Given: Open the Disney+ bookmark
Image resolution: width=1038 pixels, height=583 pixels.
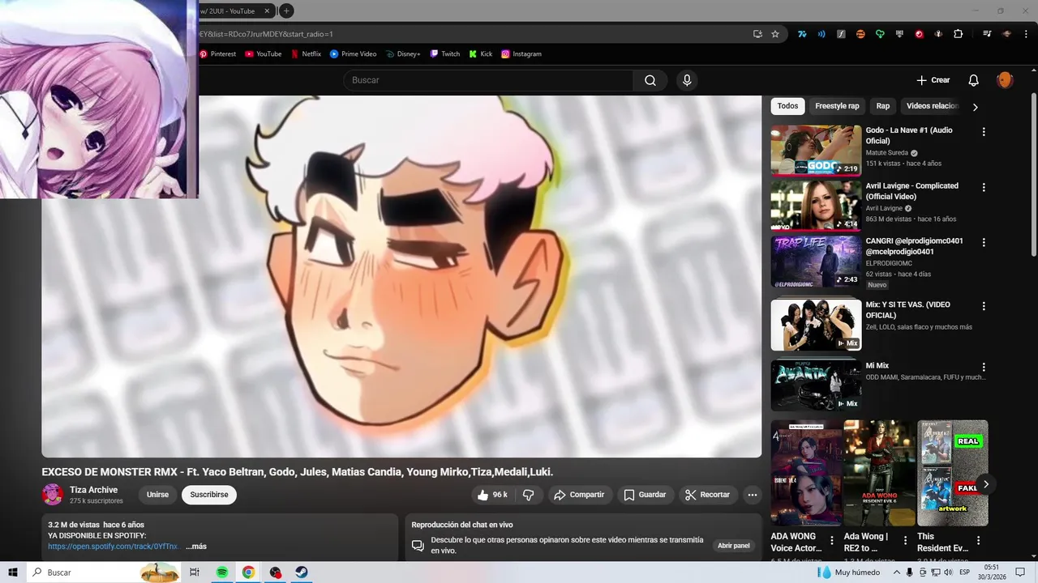Looking at the screenshot, I should 403,54.
